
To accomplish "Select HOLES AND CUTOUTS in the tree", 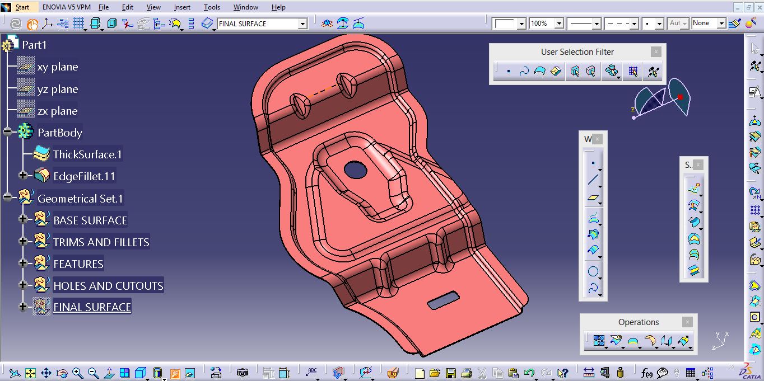I will (108, 285).
